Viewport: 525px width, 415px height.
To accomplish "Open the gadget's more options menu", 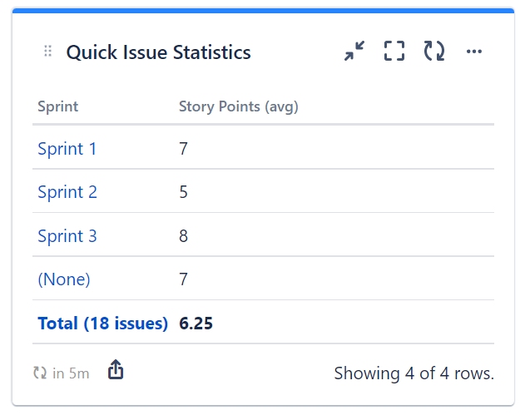I will [473, 52].
